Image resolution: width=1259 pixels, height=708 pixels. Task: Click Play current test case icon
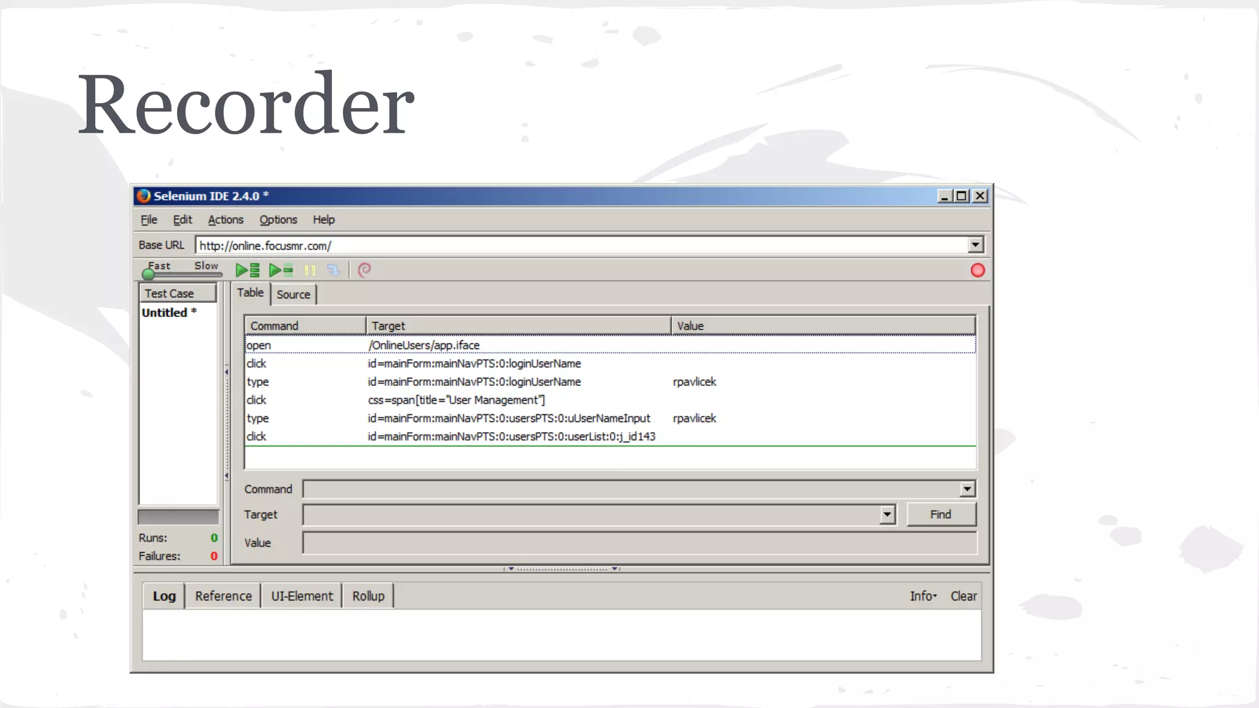pos(281,270)
